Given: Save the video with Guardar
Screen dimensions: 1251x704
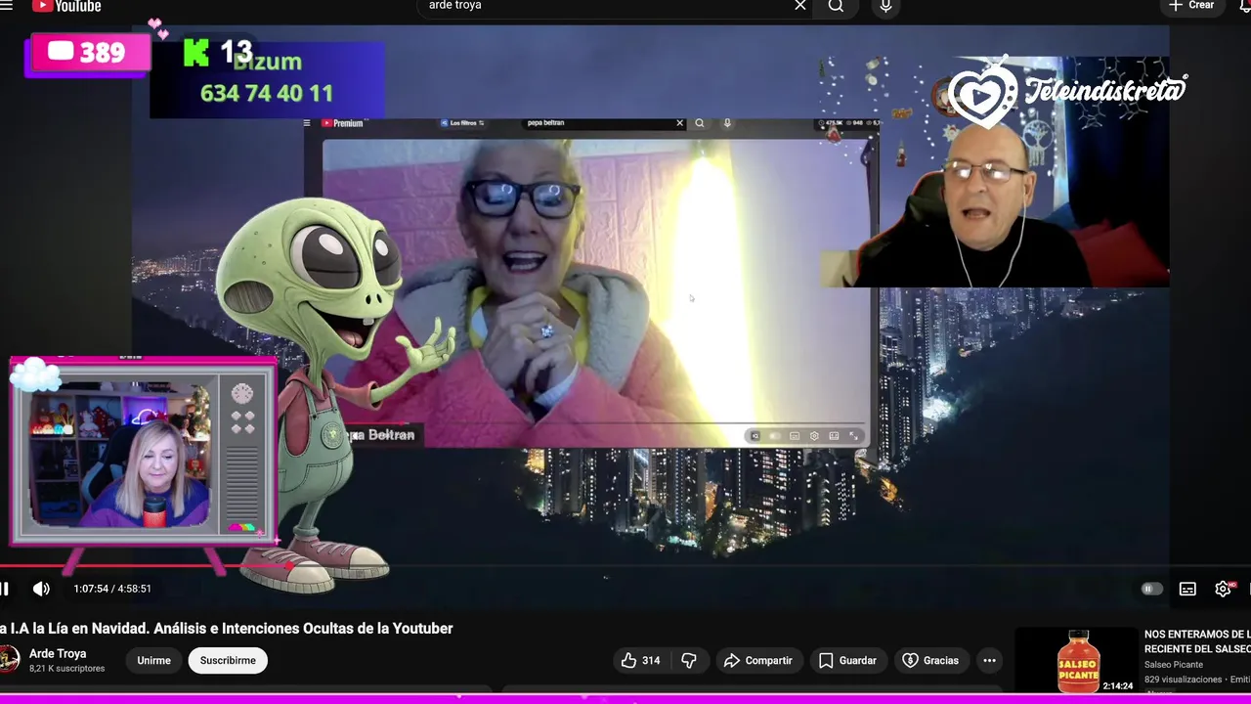Looking at the screenshot, I should (847, 660).
